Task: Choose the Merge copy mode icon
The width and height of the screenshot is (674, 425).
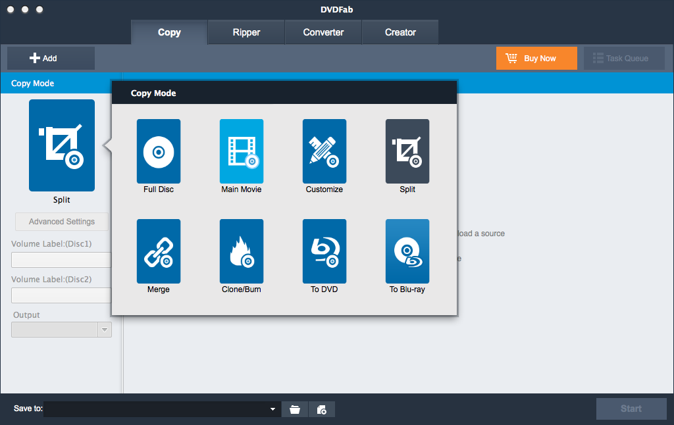Action: [x=159, y=251]
